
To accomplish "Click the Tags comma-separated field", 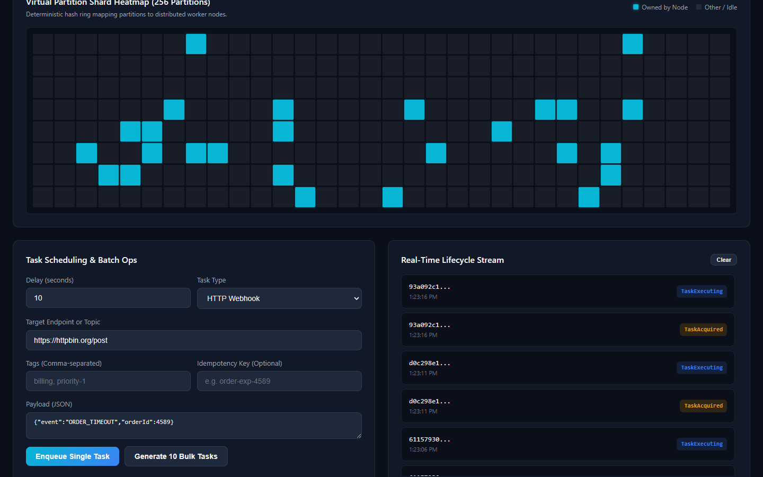I will [x=108, y=381].
